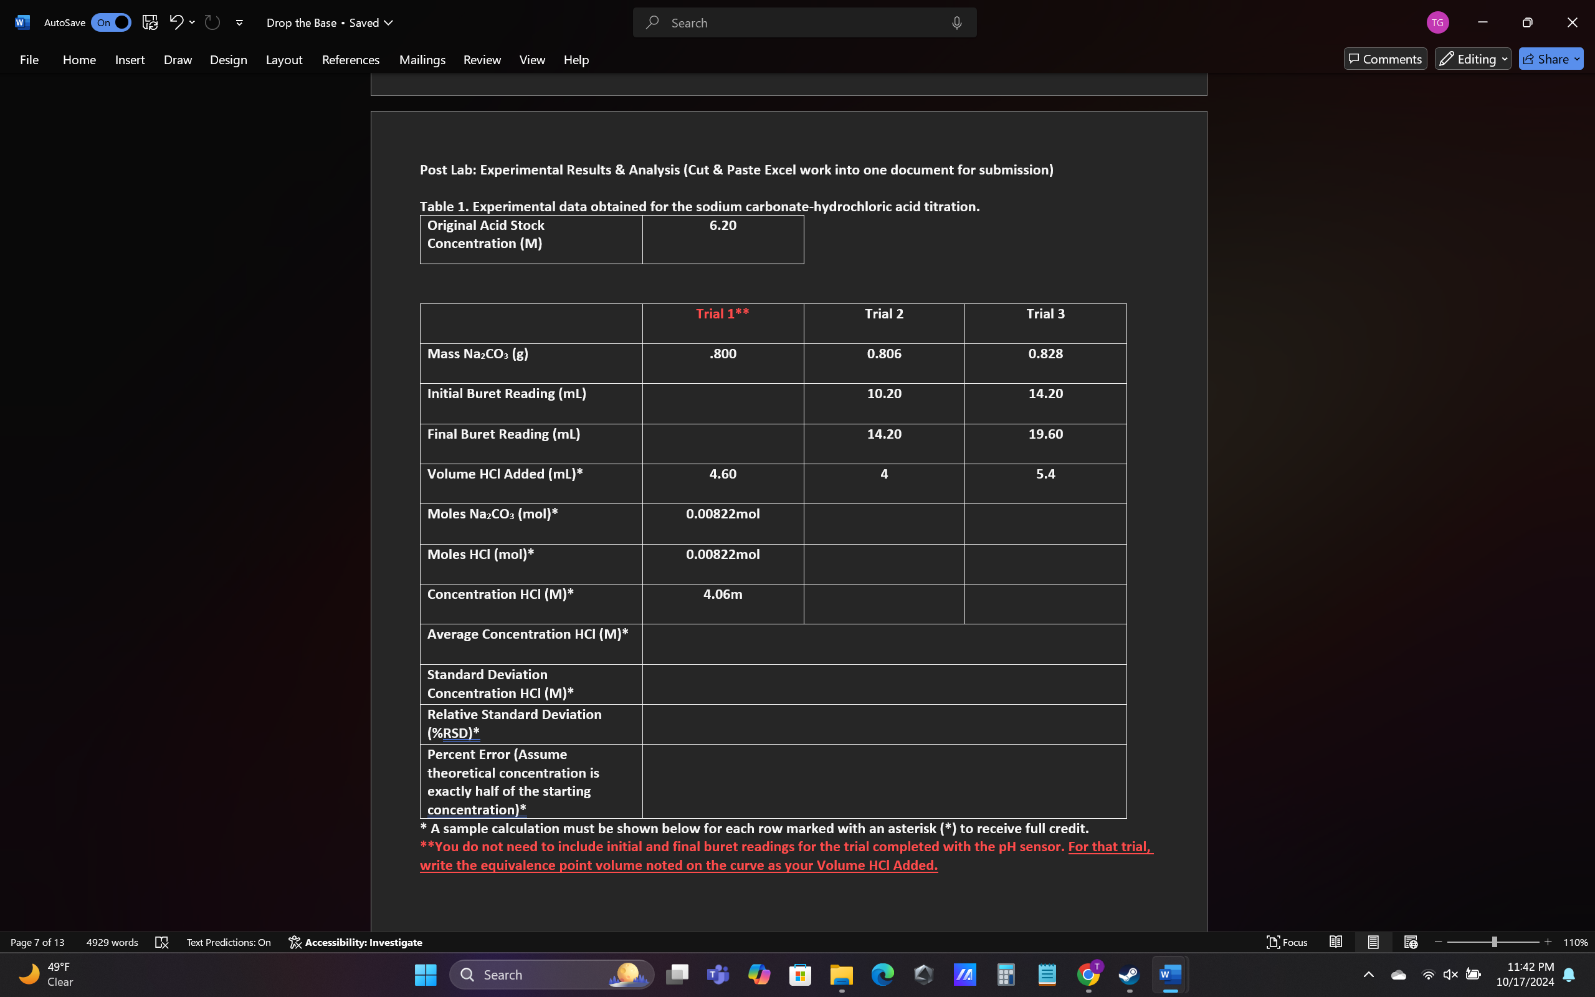The image size is (1595, 997).
Task: Open the Editing mode dropdown
Action: point(1472,58)
